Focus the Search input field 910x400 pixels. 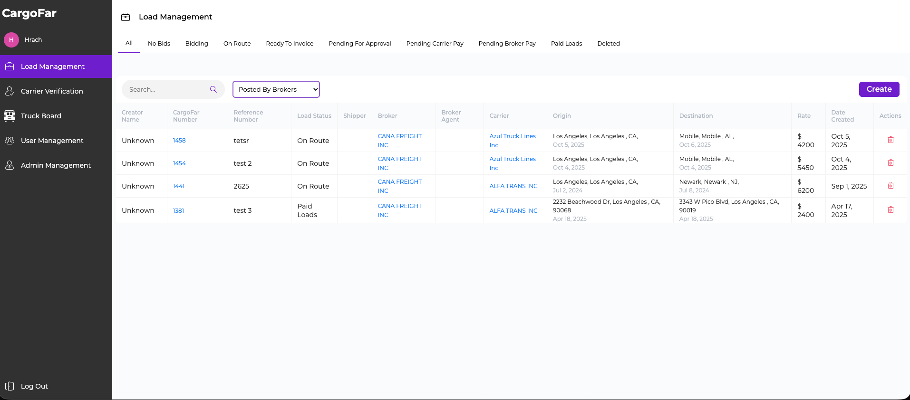[x=166, y=89]
